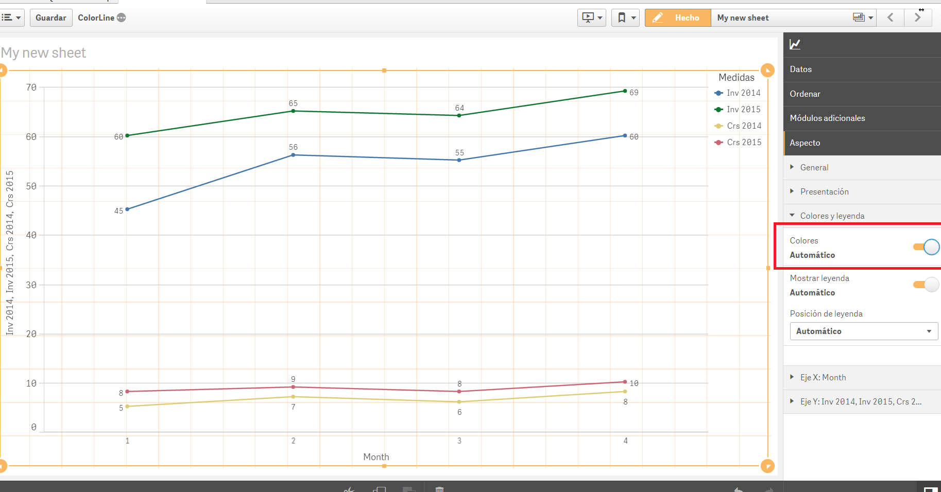Click the Month axis title
This screenshot has height=492, width=941.
(376, 457)
